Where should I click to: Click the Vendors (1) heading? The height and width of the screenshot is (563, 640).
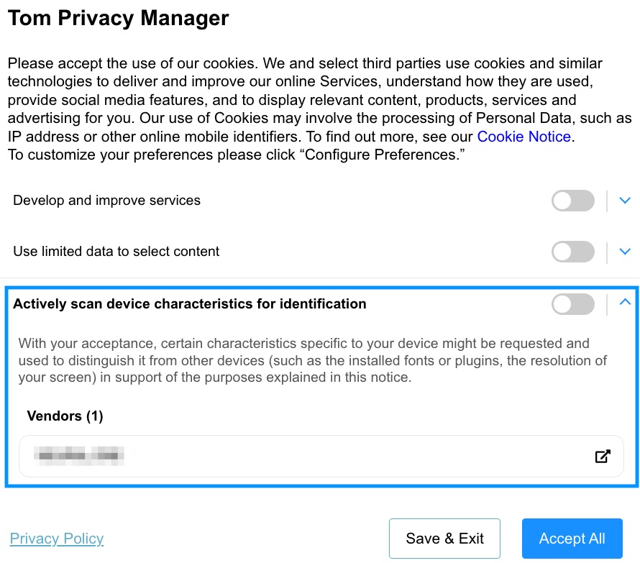coord(65,416)
